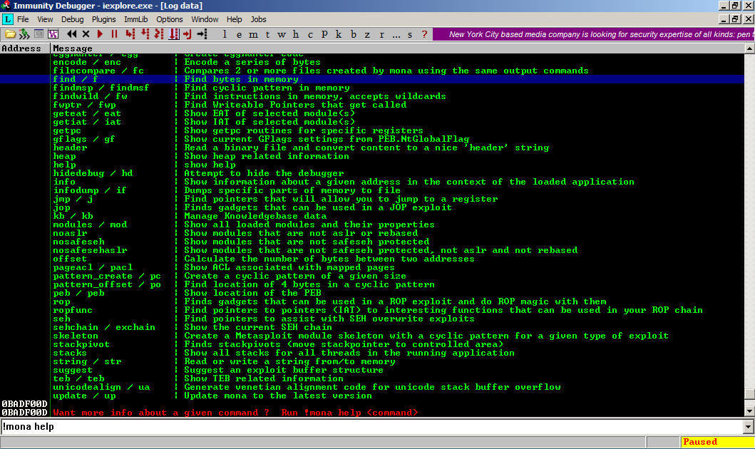Click the Address column header
This screenshot has height=449, width=755.
[x=24, y=48]
